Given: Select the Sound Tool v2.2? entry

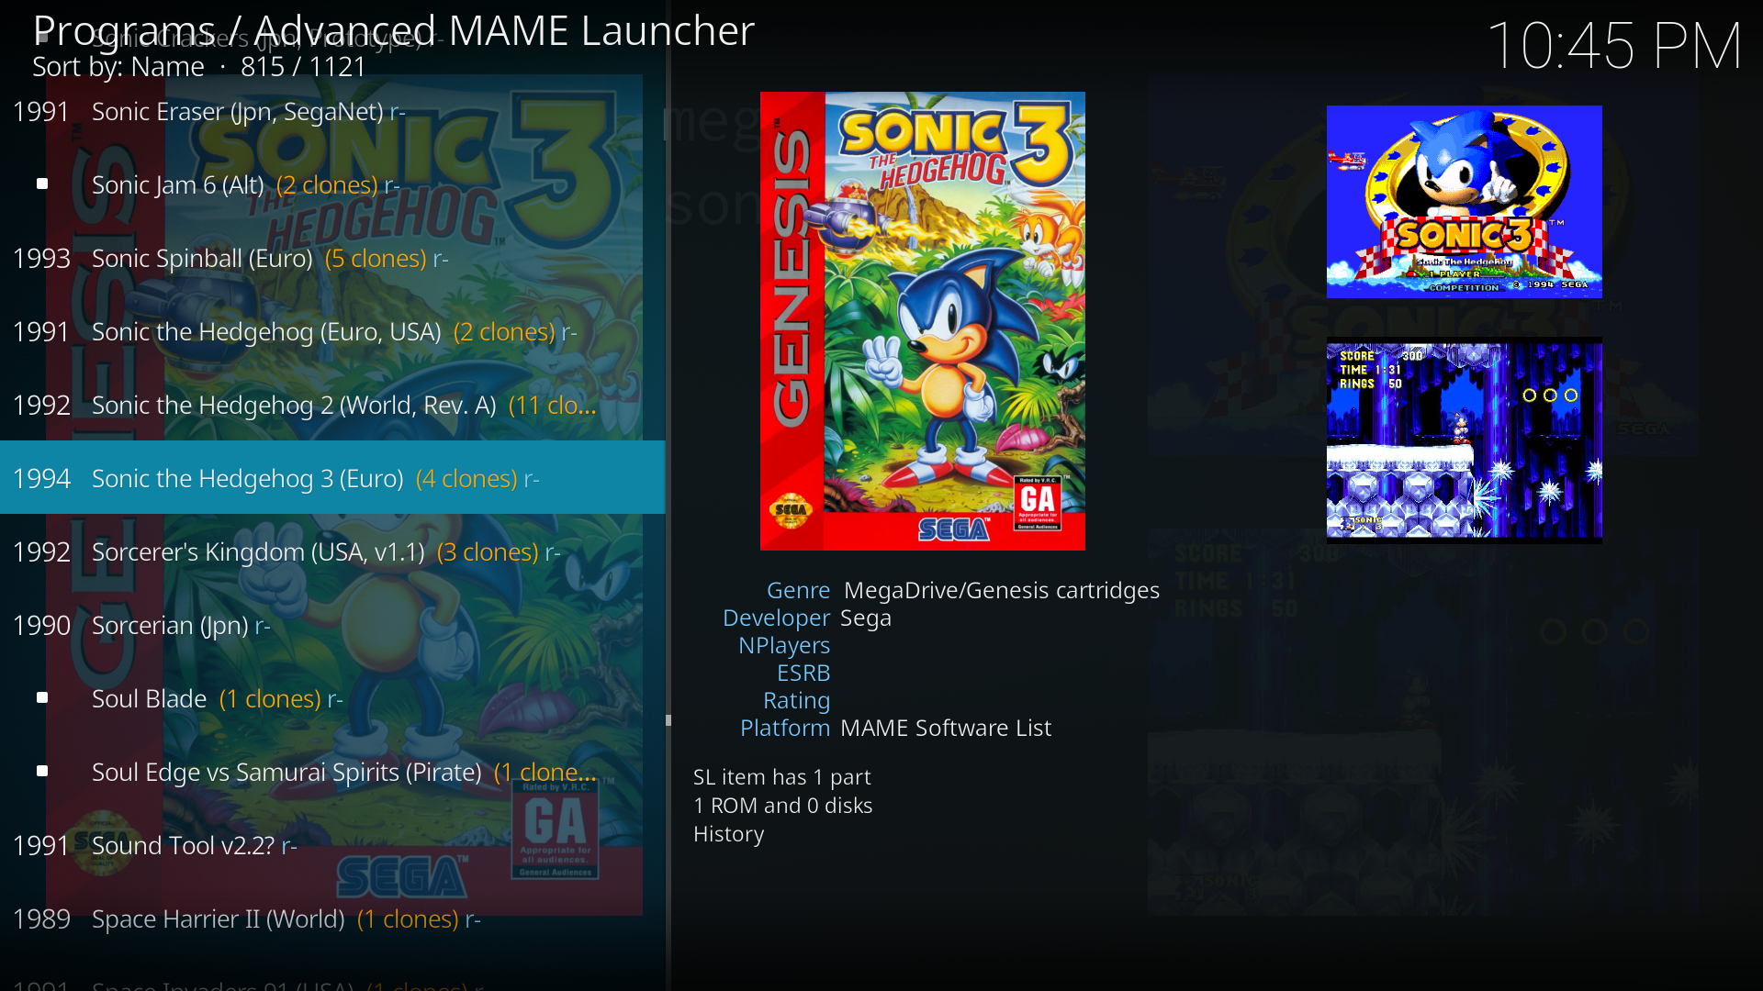Looking at the screenshot, I should tap(179, 845).
